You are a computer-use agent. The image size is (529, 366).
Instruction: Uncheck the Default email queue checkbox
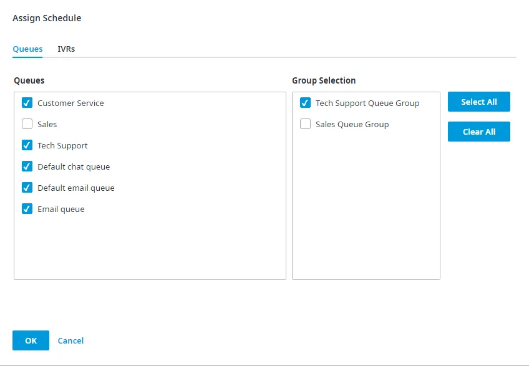tap(27, 188)
